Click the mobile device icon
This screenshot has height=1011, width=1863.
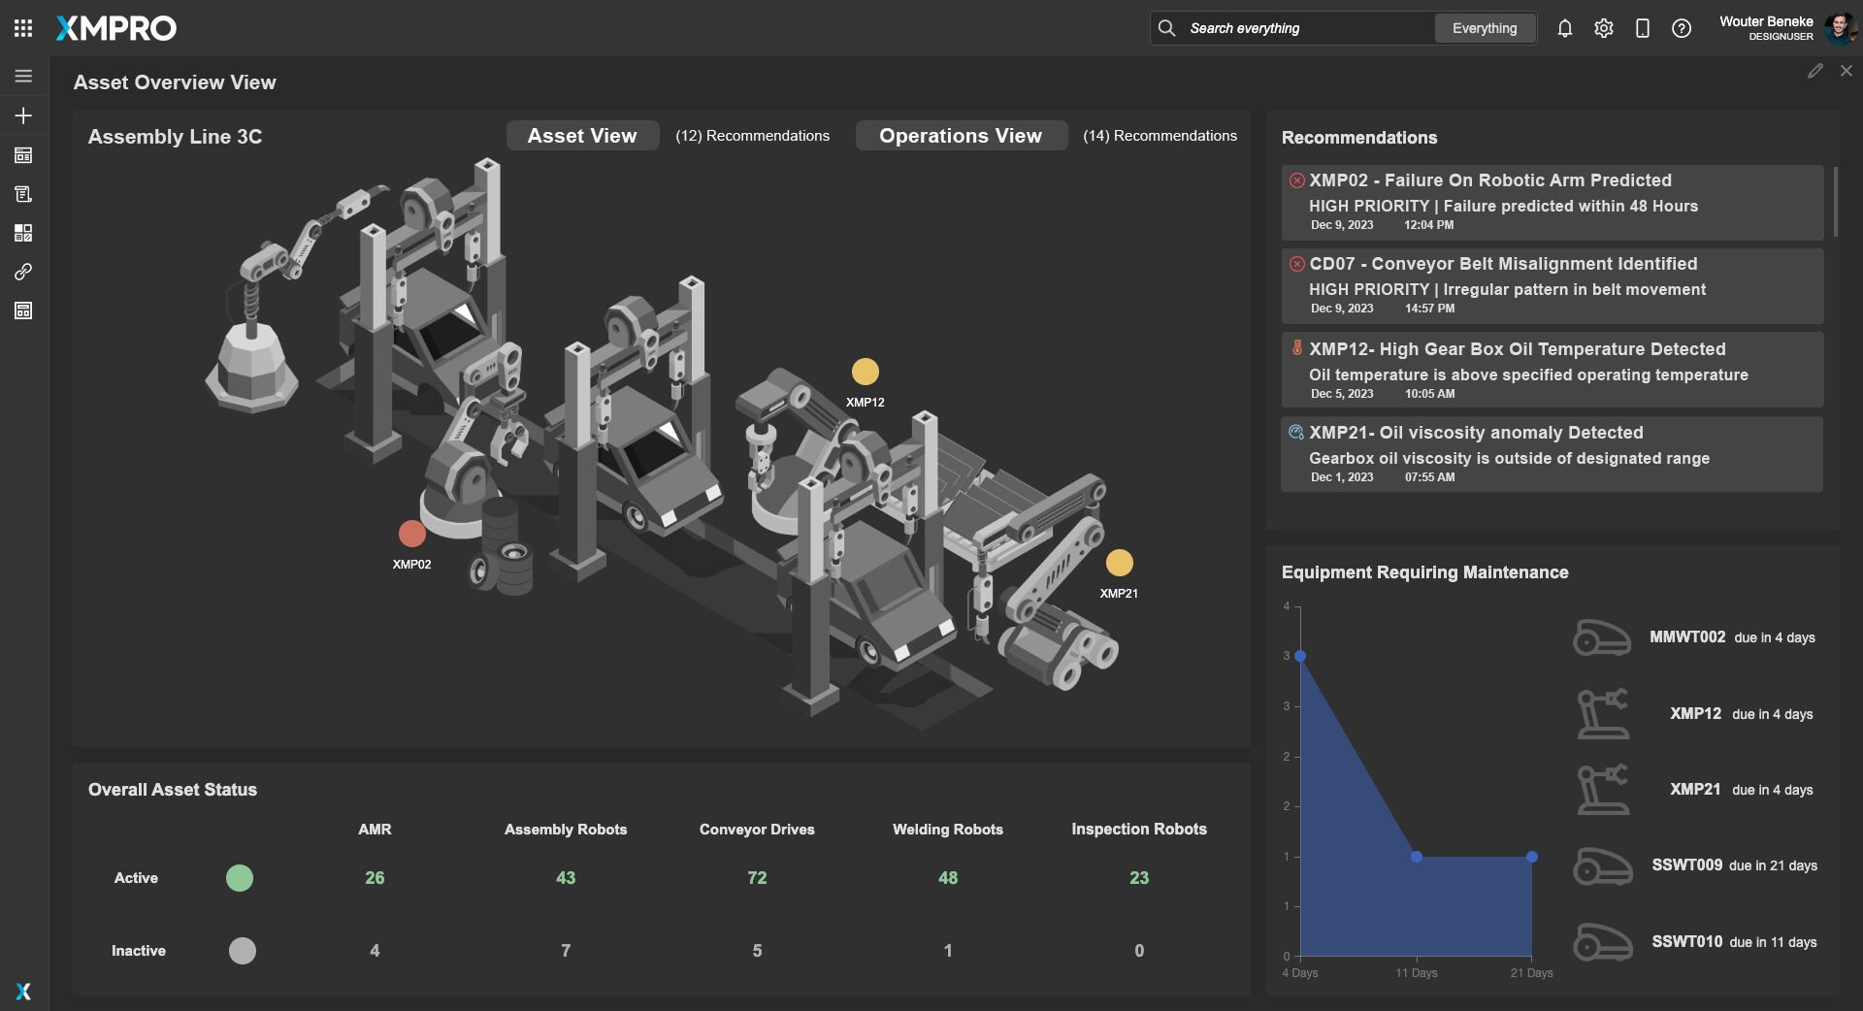[x=1642, y=28]
